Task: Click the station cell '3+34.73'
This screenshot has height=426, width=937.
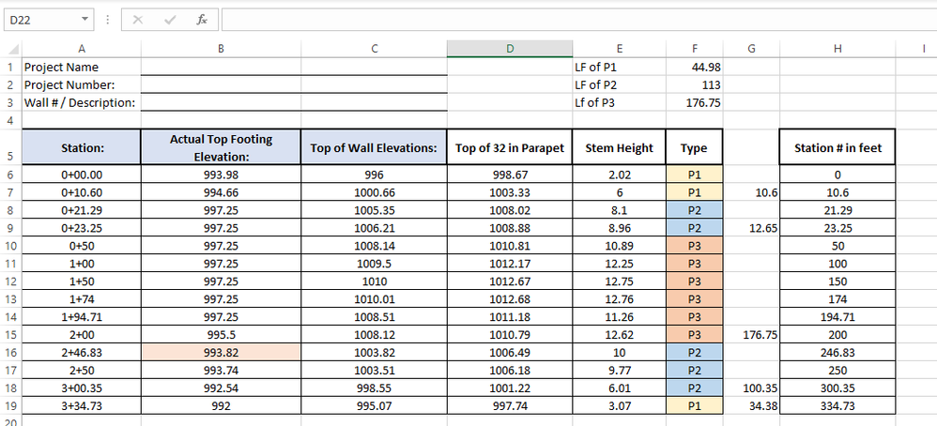Action: tap(82, 405)
